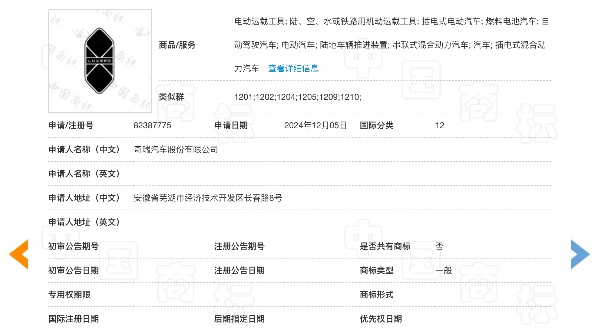Click the 国际注册日期 label

(74, 319)
